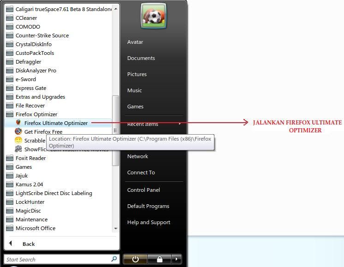Open Control Panel

tap(143, 190)
